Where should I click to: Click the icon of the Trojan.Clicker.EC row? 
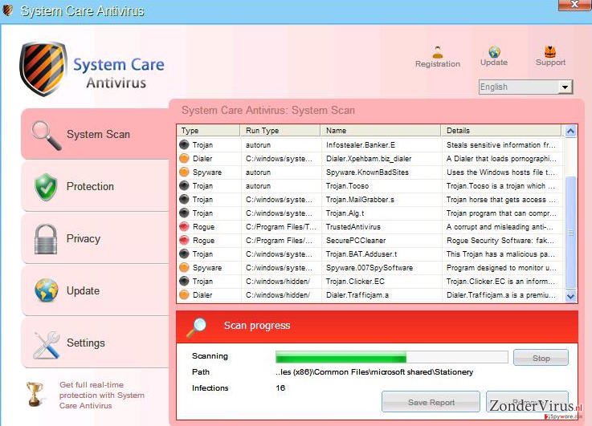point(184,281)
